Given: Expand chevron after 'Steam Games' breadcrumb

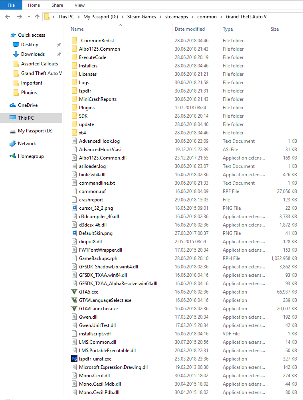Looking at the screenshot, I should click(x=160, y=17).
